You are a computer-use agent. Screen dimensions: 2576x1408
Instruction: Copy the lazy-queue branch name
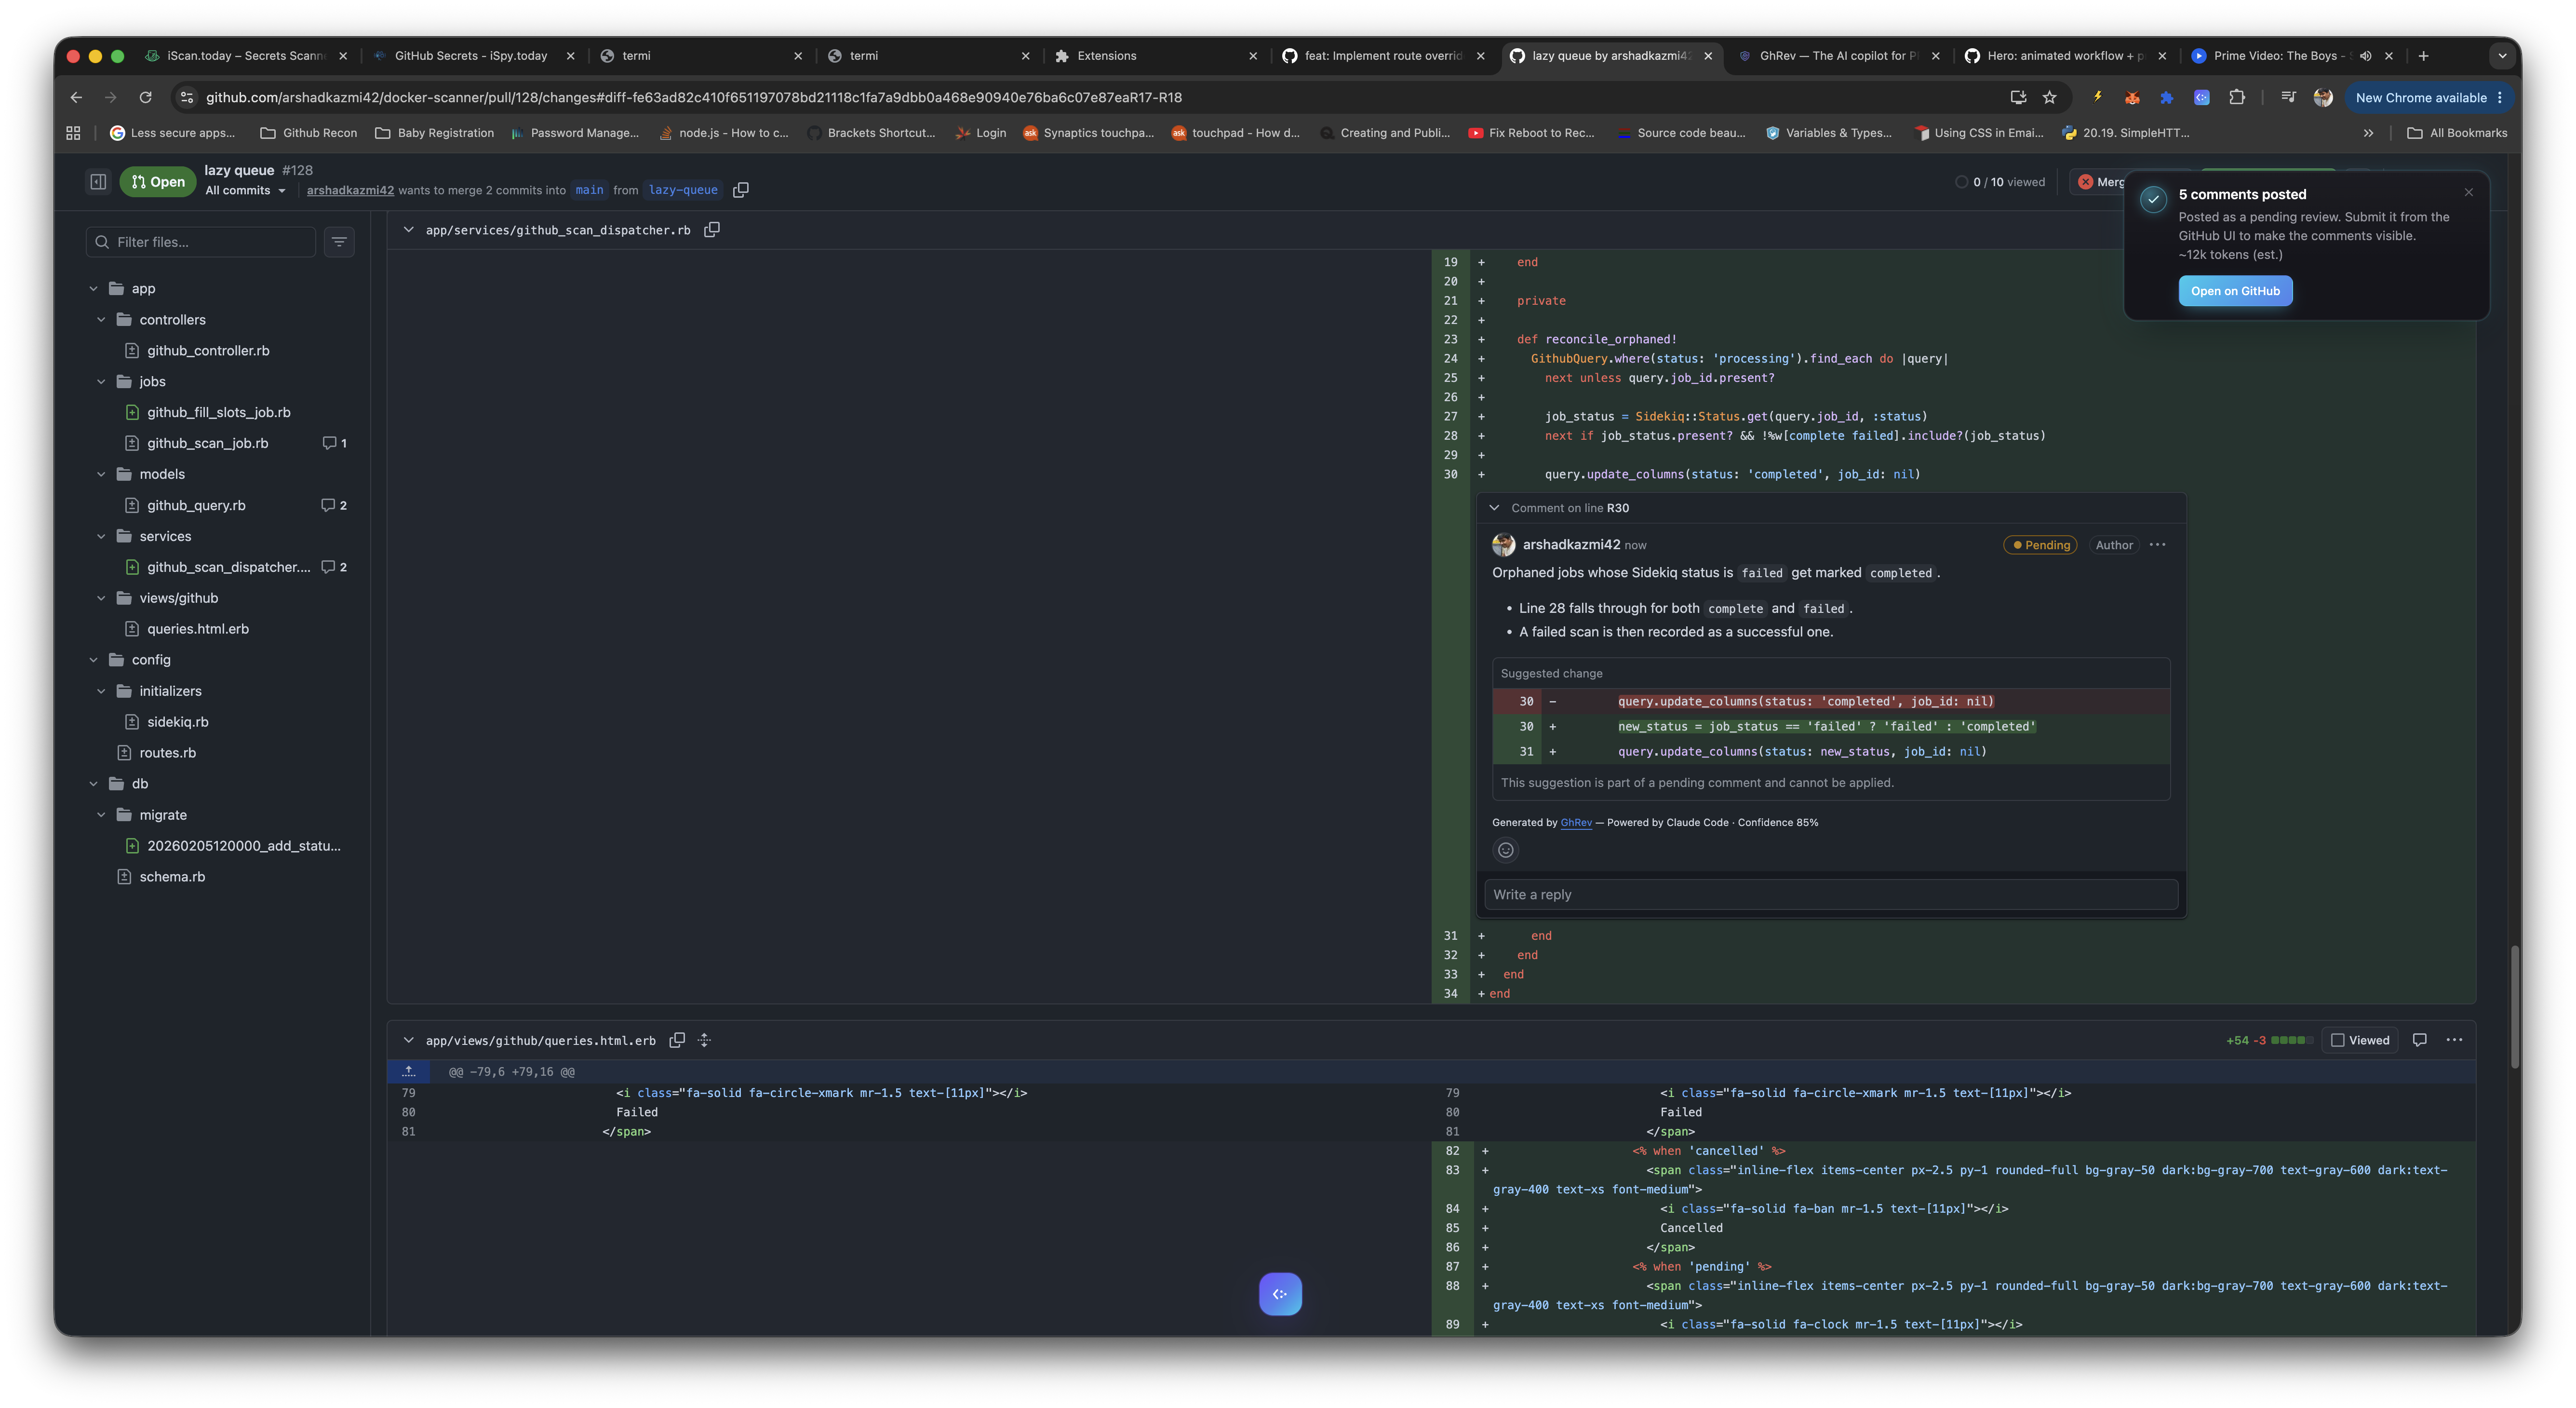(741, 190)
